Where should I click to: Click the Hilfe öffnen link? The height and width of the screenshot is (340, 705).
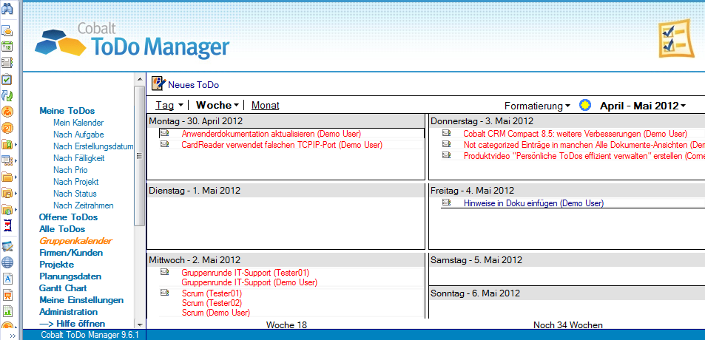coord(72,324)
